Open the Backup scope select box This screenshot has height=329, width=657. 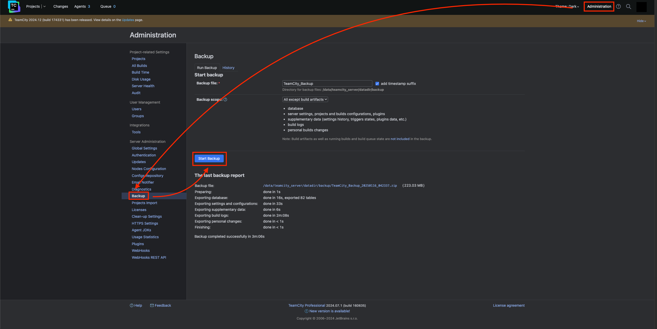point(305,99)
